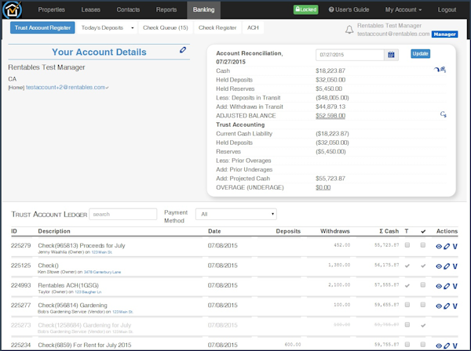View transaction 225279 eye icon
This screenshot has width=471, height=351.
pos(439,246)
